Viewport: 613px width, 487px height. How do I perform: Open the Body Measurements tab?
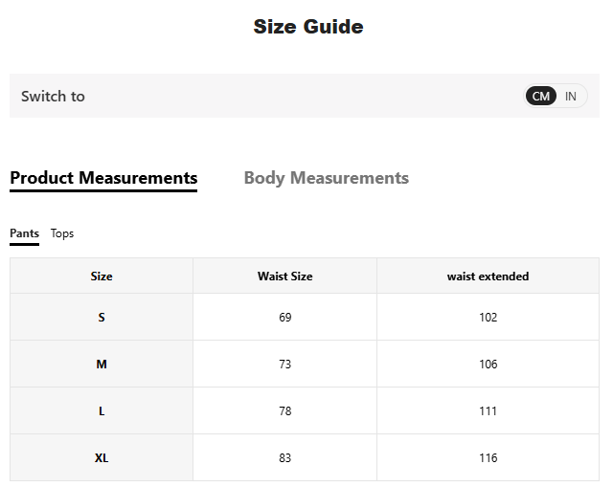(x=326, y=178)
